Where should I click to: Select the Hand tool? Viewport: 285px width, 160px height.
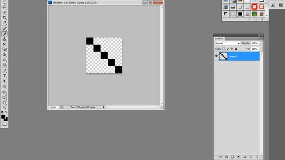click(4, 103)
